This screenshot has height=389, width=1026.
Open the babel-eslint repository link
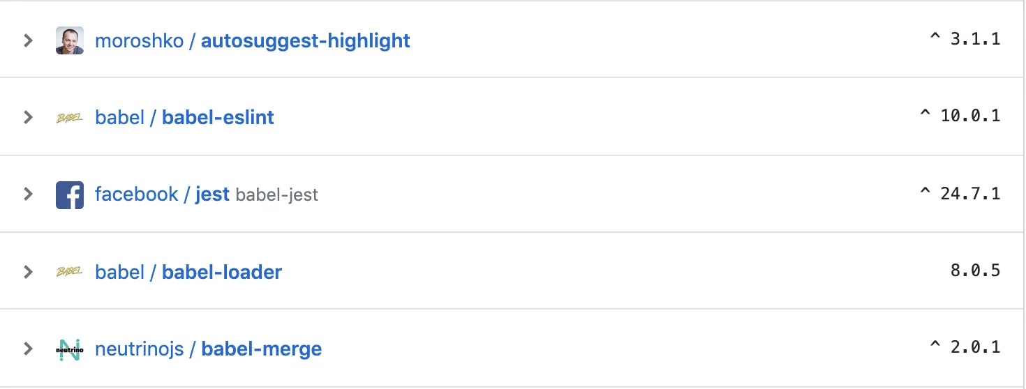tap(218, 117)
